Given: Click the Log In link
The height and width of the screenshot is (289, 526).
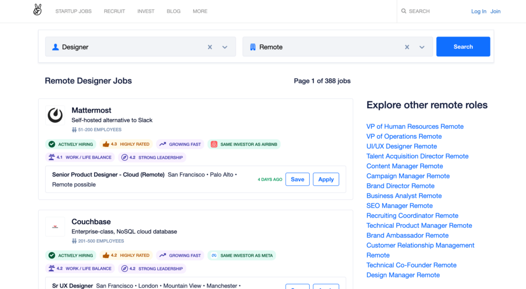Looking at the screenshot, I should click(479, 11).
